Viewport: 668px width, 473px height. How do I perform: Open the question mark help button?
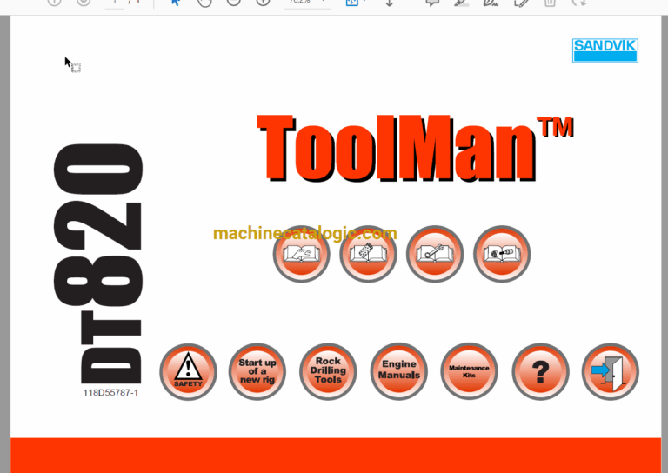coord(541,371)
